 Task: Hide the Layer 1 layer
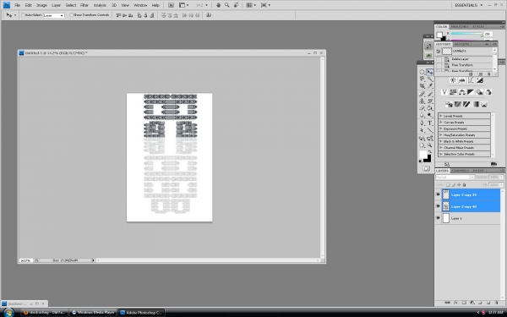coord(438,218)
